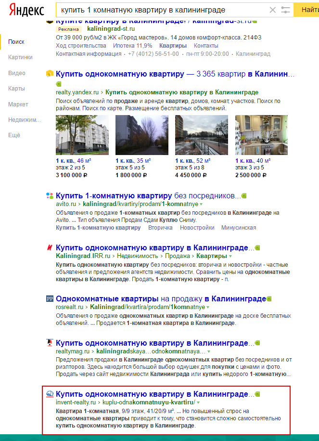Click the green badge after the realtymag title
The height and width of the screenshot is (441, 319).
257,343
